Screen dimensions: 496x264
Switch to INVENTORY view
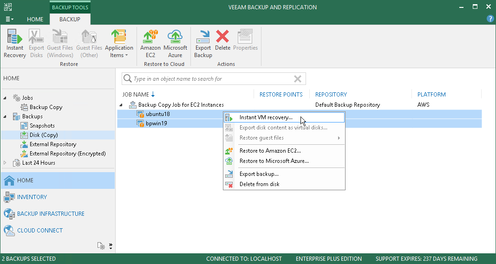point(58,197)
